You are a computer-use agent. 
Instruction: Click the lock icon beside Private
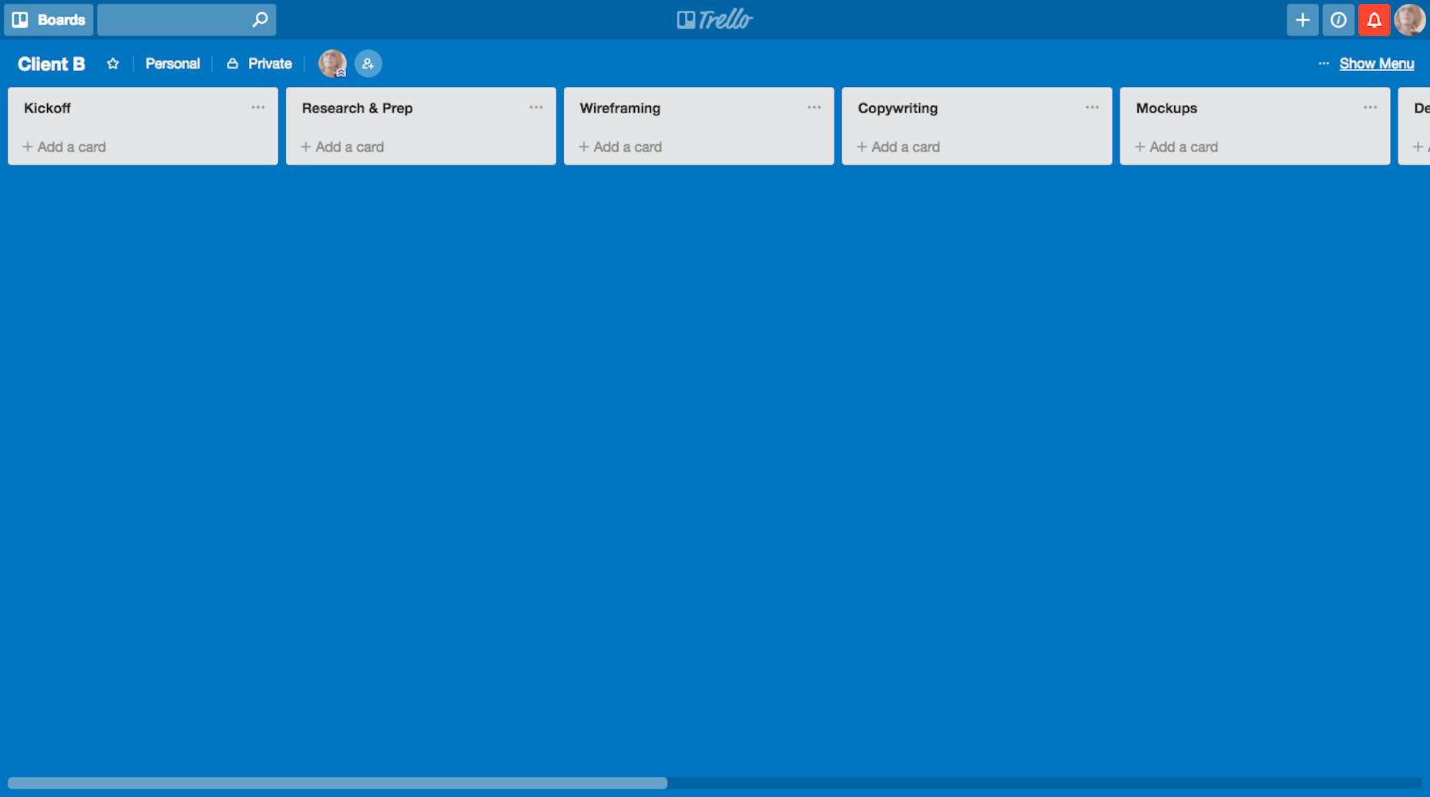click(x=232, y=64)
